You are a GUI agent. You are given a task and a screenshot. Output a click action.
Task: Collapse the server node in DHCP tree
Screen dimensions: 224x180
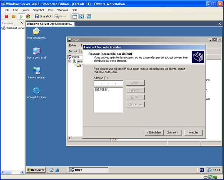point(69,61)
